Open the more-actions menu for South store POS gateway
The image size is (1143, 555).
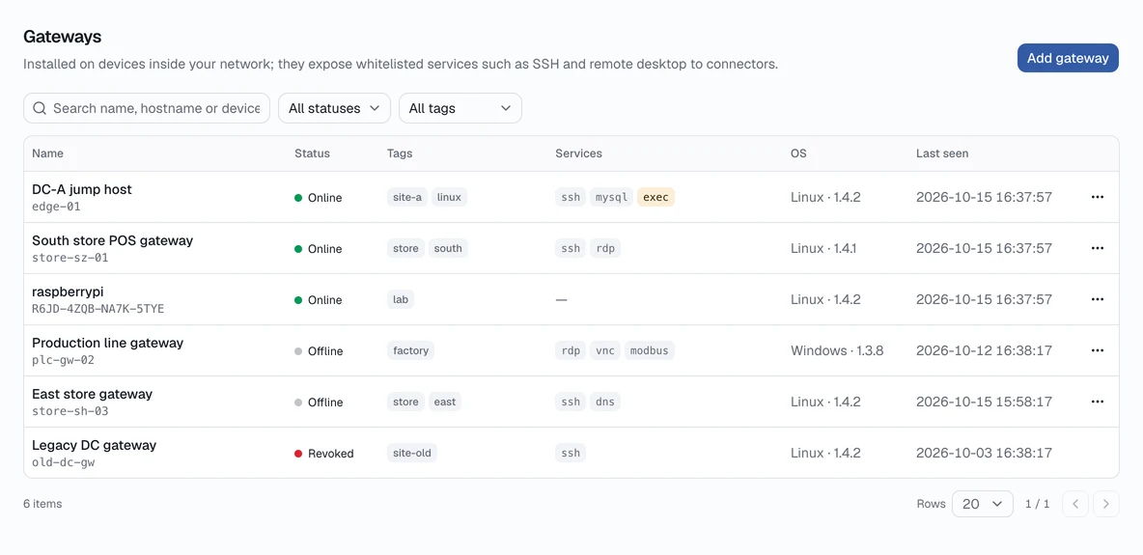[x=1097, y=248]
